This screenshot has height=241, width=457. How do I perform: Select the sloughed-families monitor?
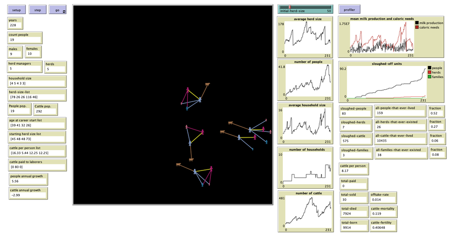click(356, 153)
